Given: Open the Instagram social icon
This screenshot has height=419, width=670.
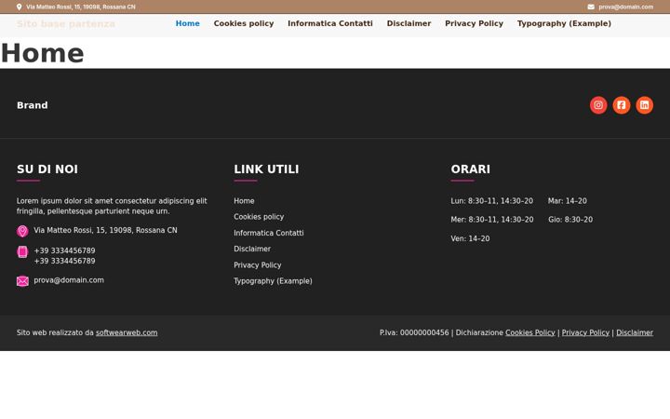Looking at the screenshot, I should pyautogui.click(x=598, y=105).
